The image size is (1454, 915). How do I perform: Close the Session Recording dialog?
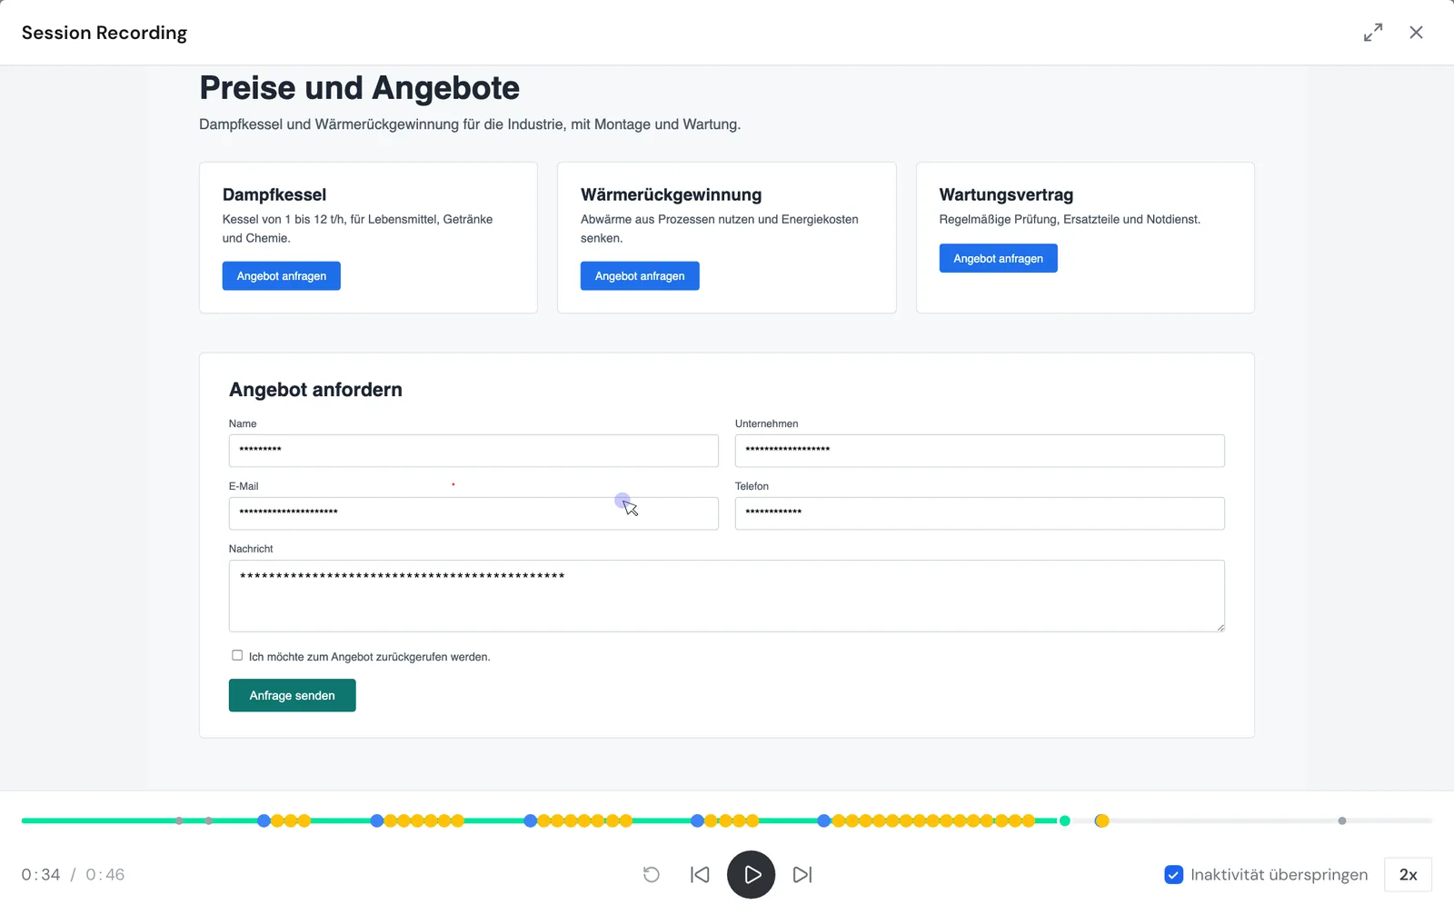[x=1416, y=33]
